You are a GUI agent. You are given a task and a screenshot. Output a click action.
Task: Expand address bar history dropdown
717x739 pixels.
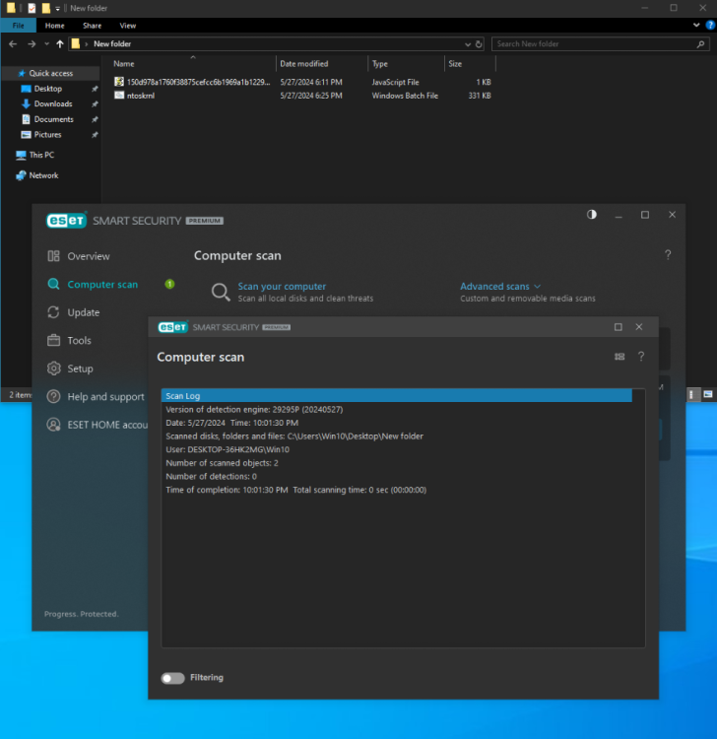pos(467,44)
